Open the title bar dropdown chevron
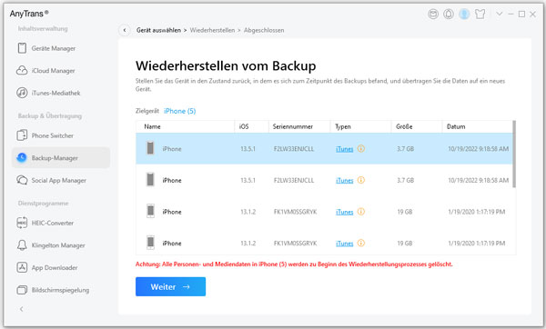Viewport: 546px width, 329px height. click(499, 14)
